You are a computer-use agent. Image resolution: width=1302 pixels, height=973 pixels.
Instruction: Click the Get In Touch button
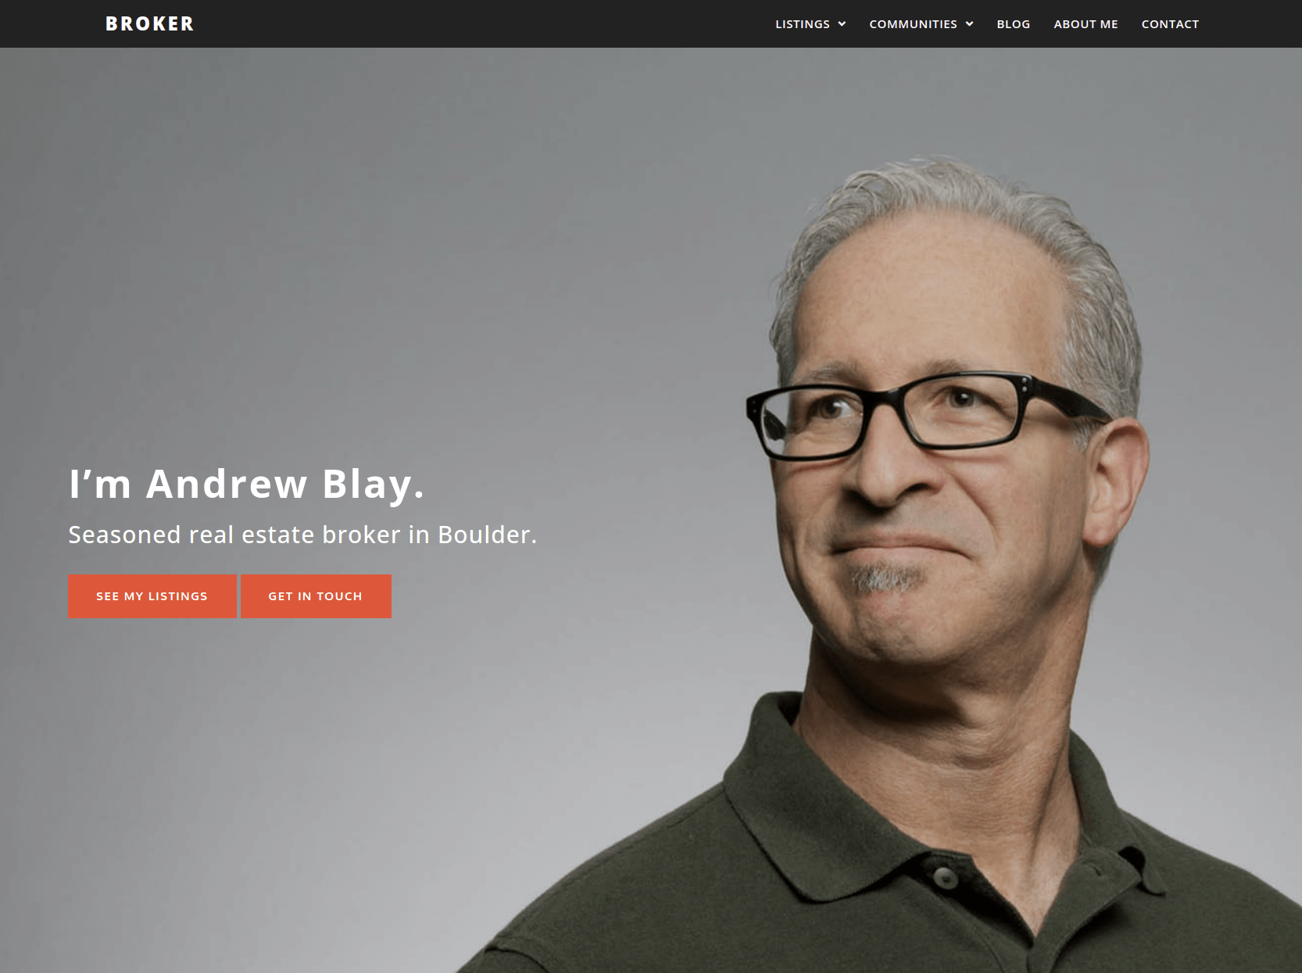[316, 596]
